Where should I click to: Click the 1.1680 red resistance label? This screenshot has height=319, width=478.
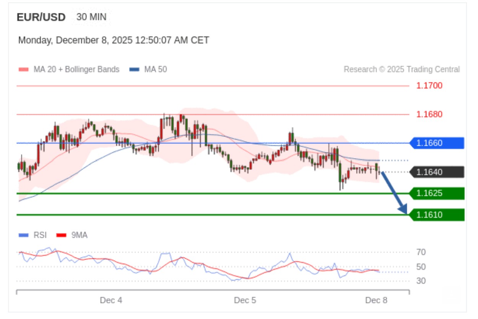point(429,114)
